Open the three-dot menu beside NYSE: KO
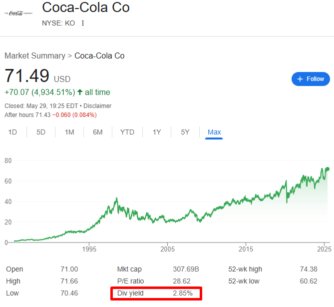The height and width of the screenshot is (307, 334). click(x=83, y=23)
